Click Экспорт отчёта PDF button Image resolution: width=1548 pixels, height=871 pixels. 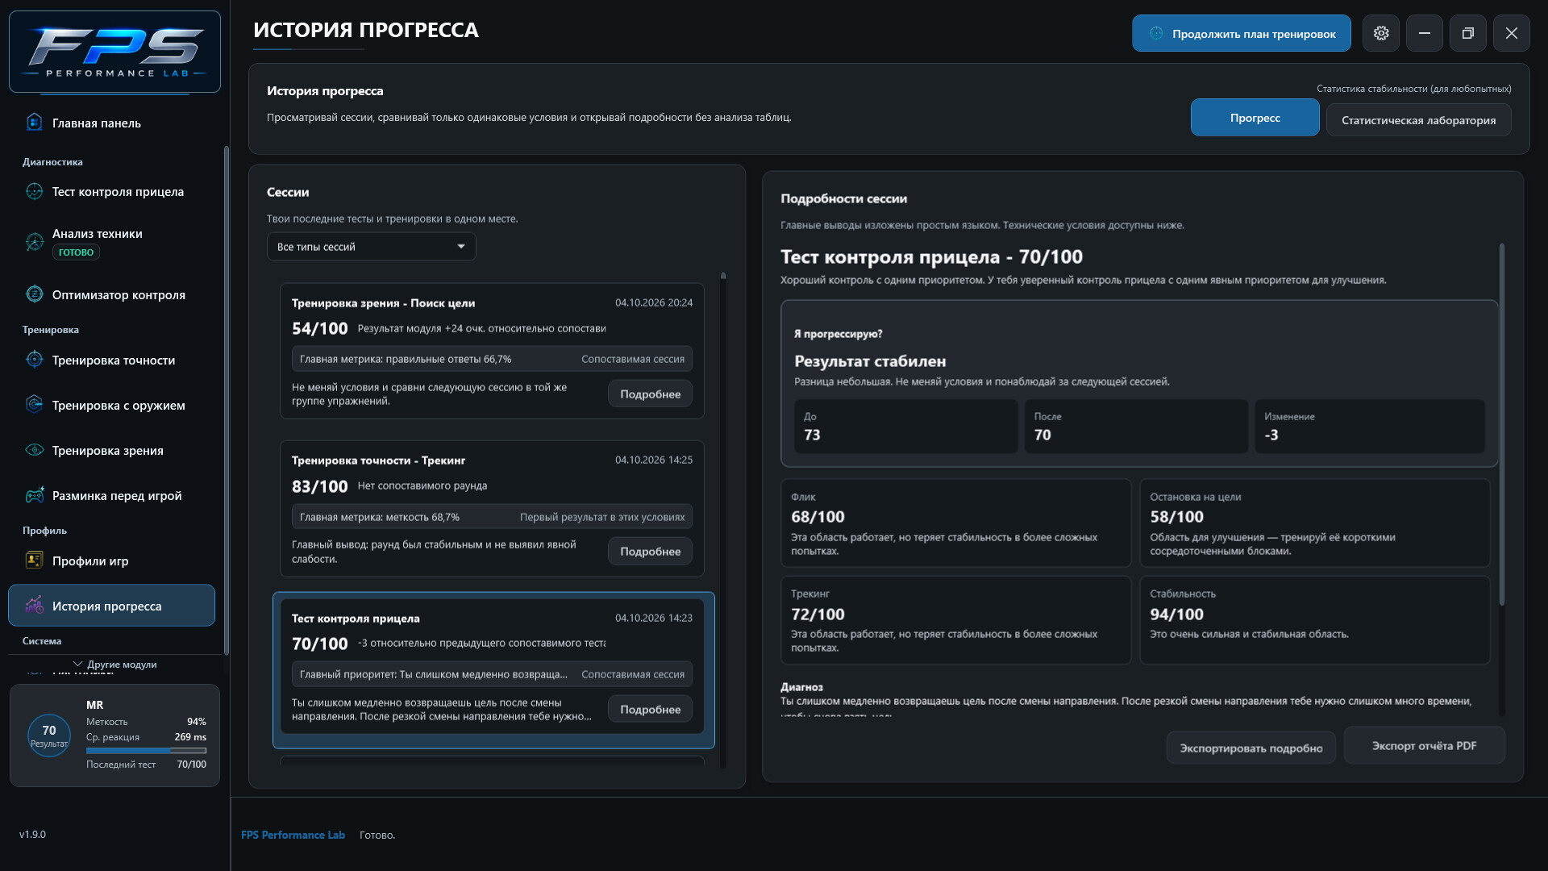[1424, 745]
